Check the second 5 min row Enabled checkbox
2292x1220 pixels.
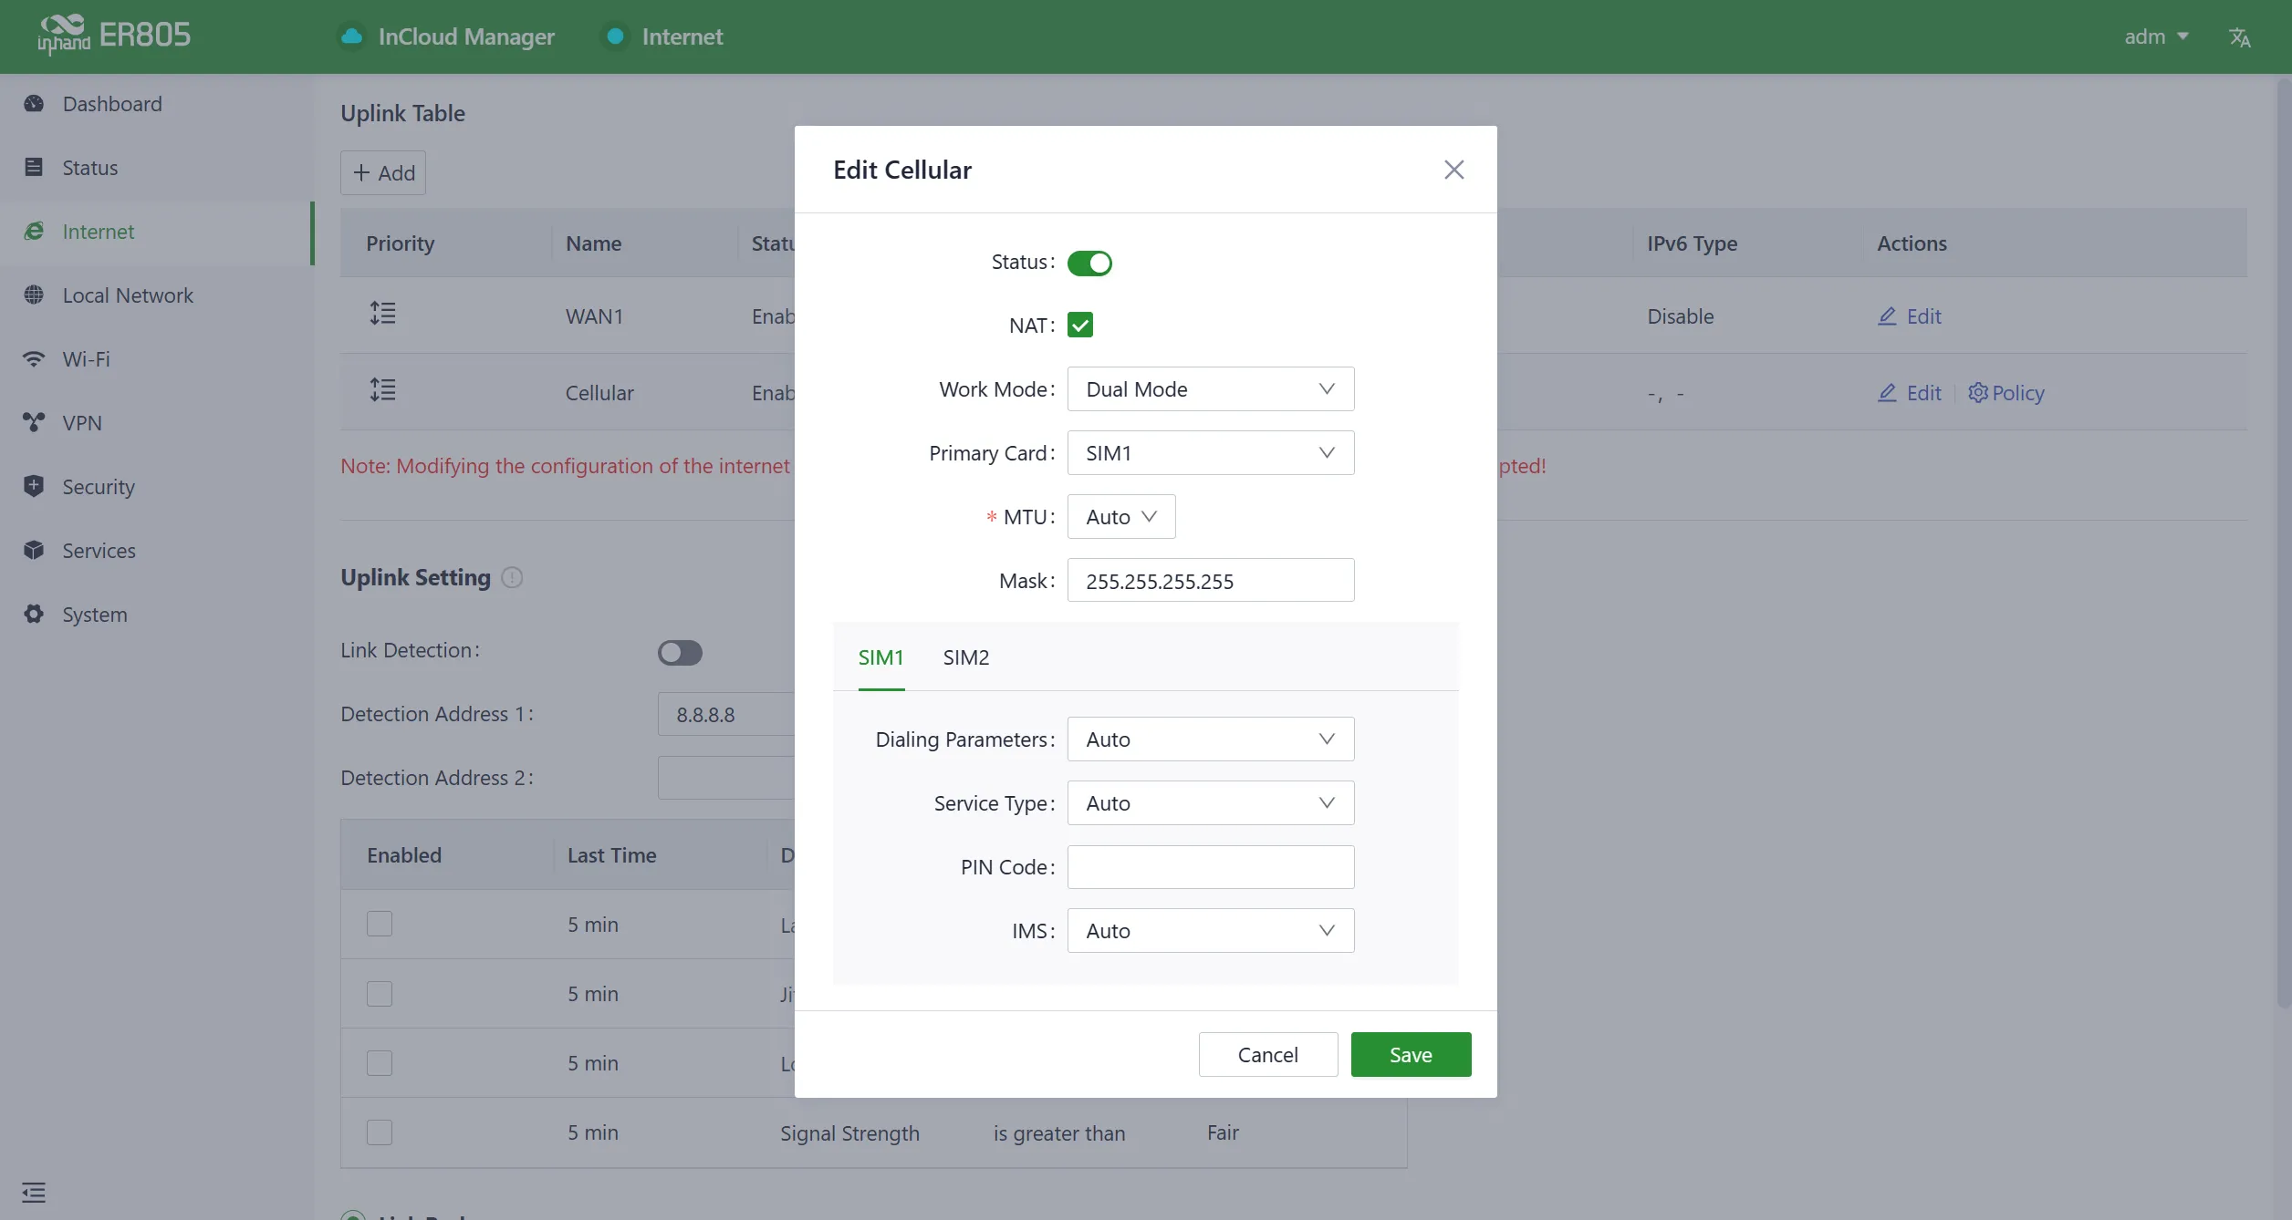380,994
